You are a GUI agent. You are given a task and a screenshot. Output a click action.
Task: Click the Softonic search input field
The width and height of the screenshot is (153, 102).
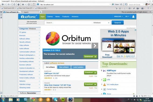(x=68, y=23)
